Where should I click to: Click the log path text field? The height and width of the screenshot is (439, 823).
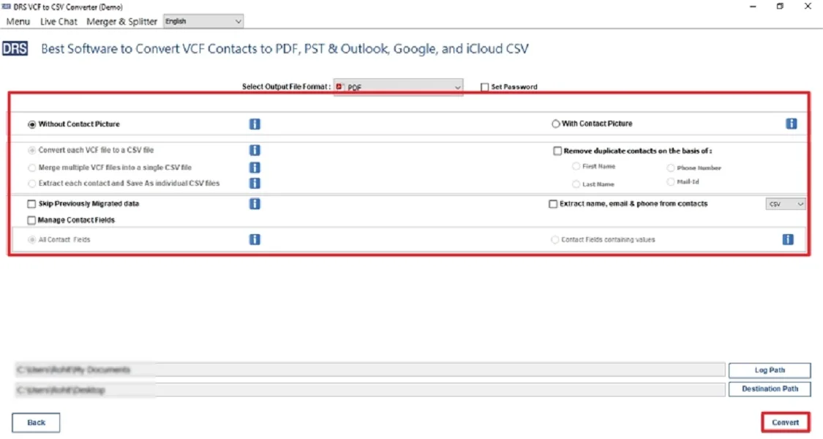pos(370,369)
